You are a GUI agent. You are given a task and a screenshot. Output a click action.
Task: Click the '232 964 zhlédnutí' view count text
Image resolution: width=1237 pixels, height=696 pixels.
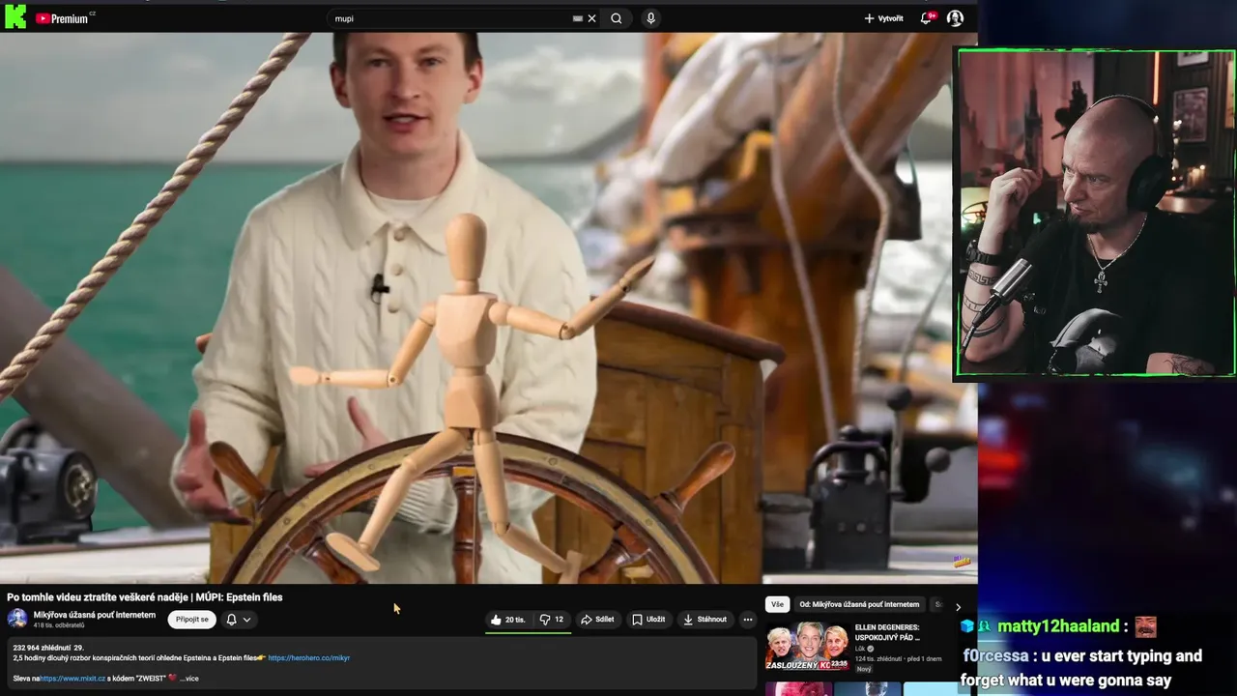(x=43, y=648)
